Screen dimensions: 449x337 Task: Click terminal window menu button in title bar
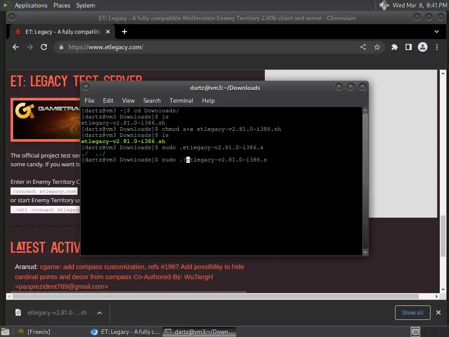click(x=86, y=87)
